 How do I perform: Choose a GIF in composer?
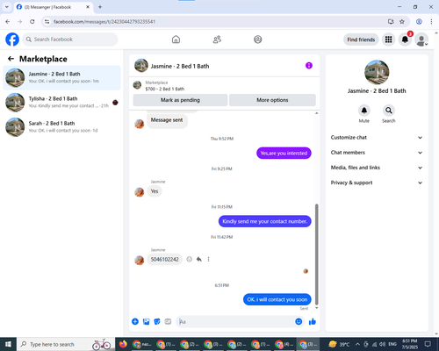click(168, 322)
